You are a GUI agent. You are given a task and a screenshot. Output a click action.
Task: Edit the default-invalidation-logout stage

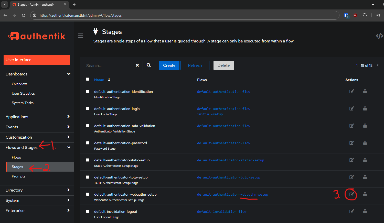point(352,211)
